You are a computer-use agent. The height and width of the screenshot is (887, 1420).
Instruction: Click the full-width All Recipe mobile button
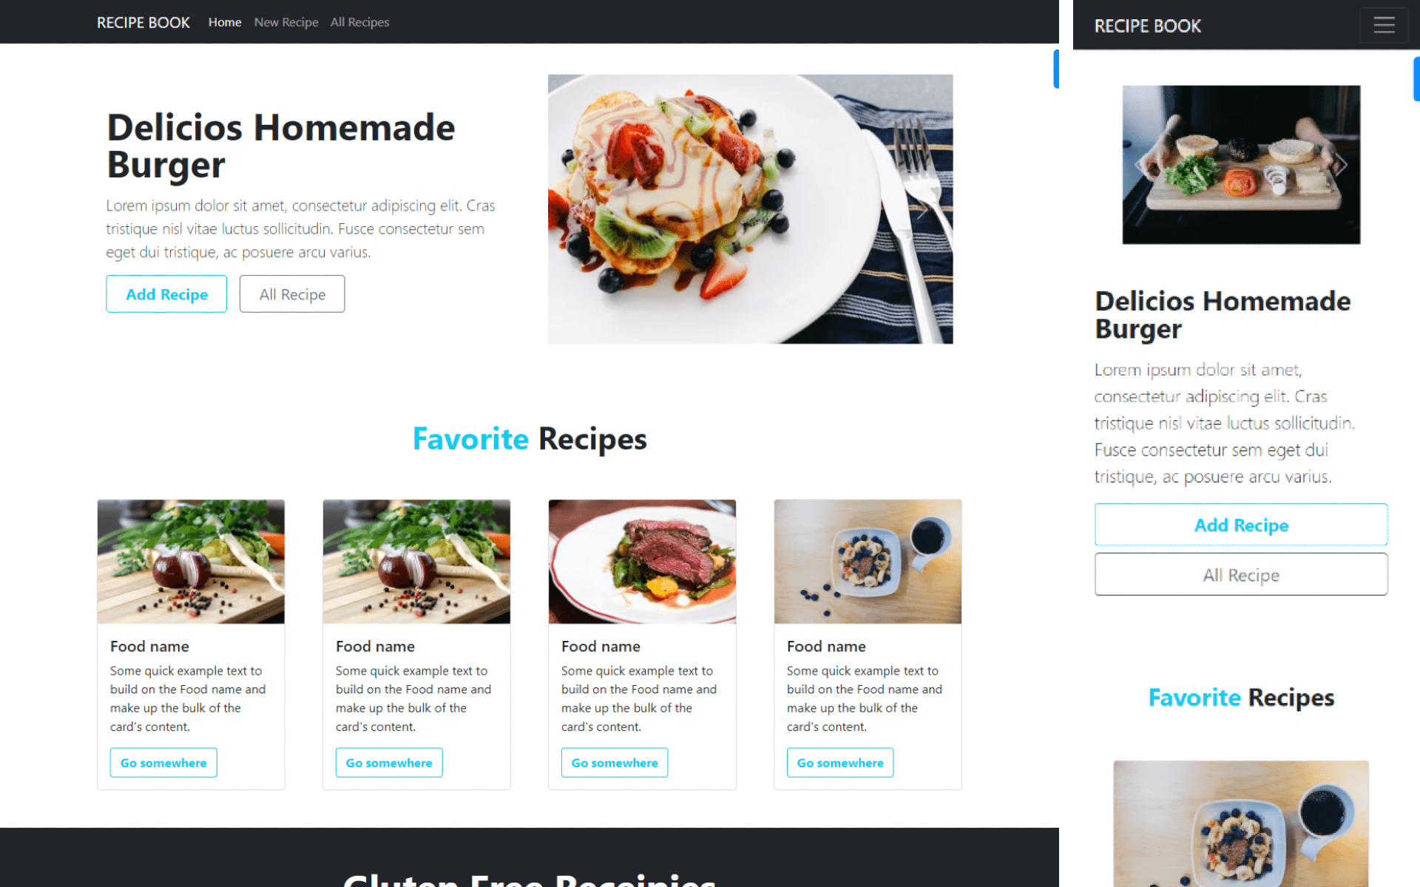(x=1241, y=574)
